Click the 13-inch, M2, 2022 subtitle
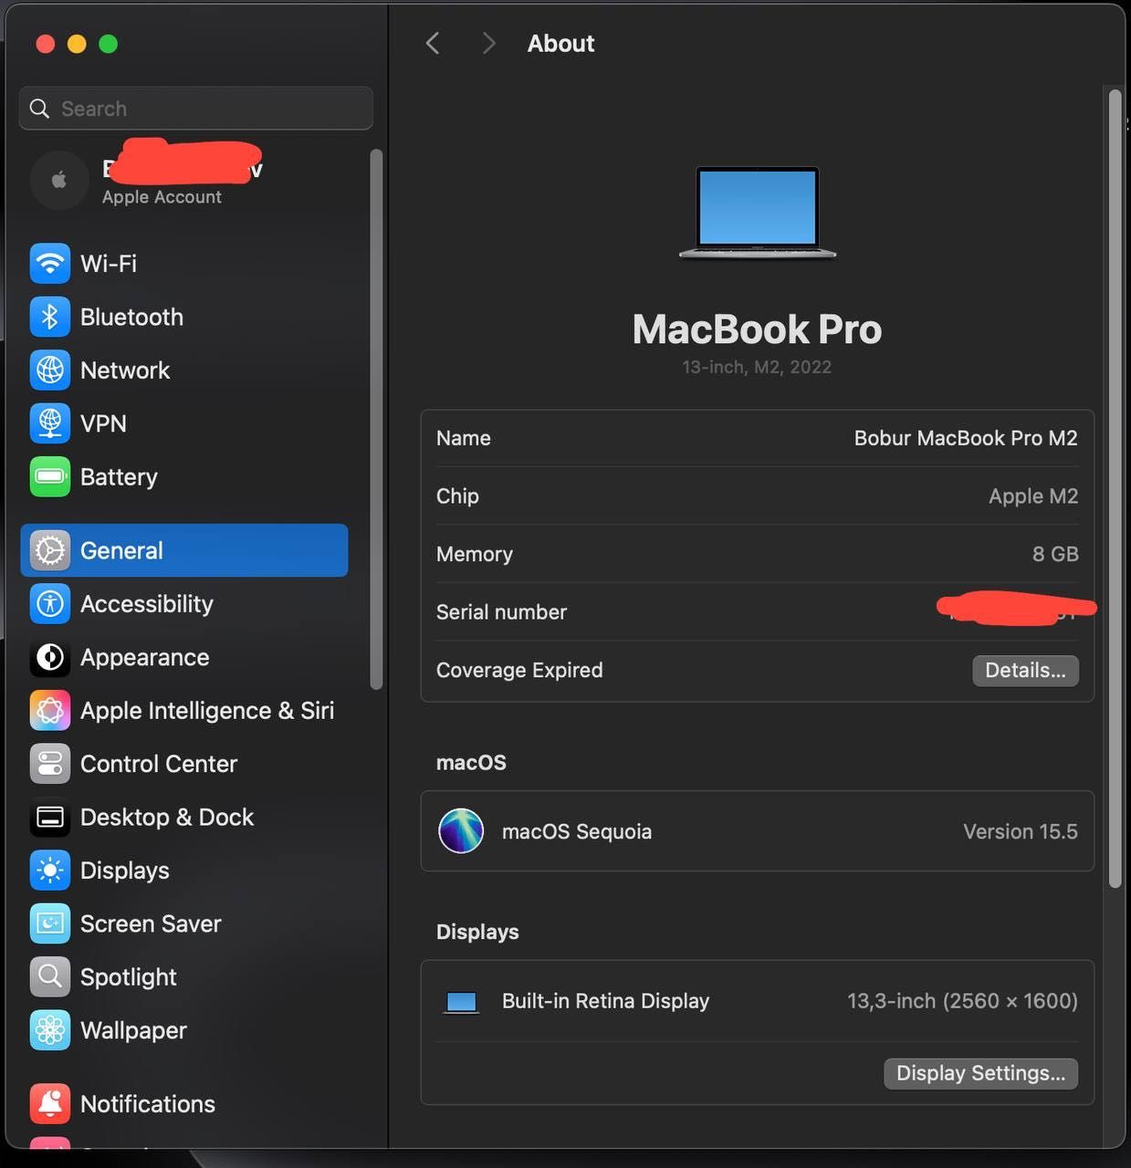Viewport: 1131px width, 1168px height. (x=757, y=367)
